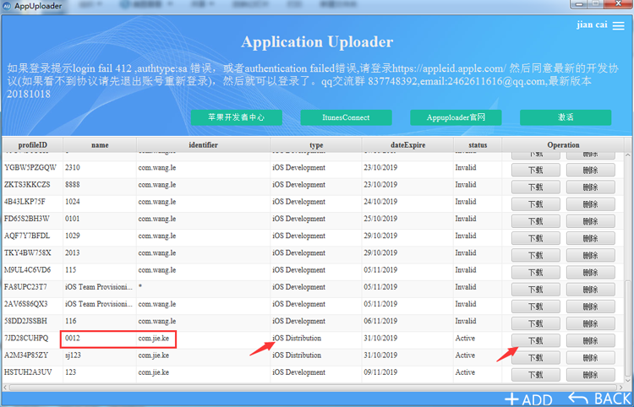Visit Appuploader官网 button

456,117
